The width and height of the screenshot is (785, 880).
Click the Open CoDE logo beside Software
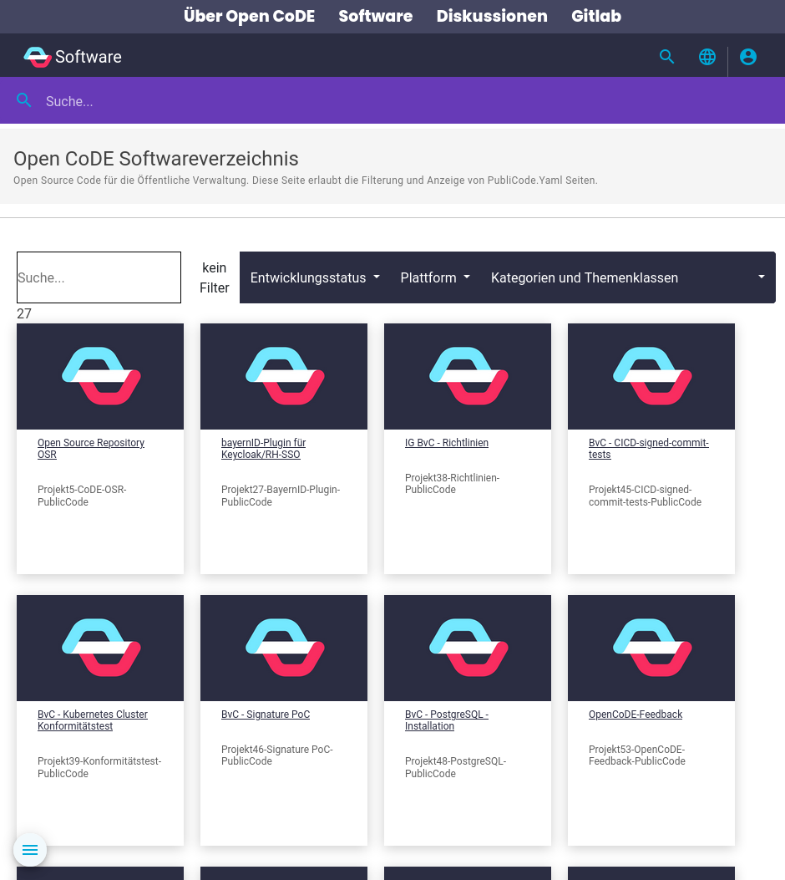38,57
